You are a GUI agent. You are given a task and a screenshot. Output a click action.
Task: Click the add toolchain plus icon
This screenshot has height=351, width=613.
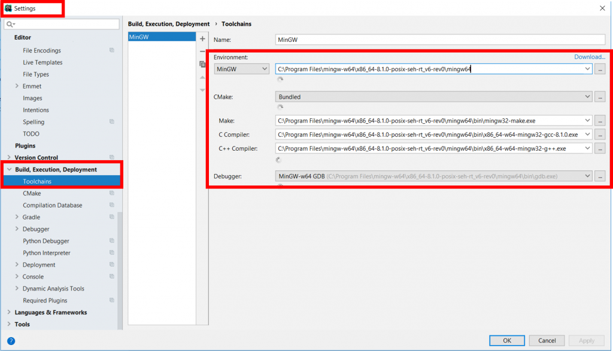(x=202, y=39)
